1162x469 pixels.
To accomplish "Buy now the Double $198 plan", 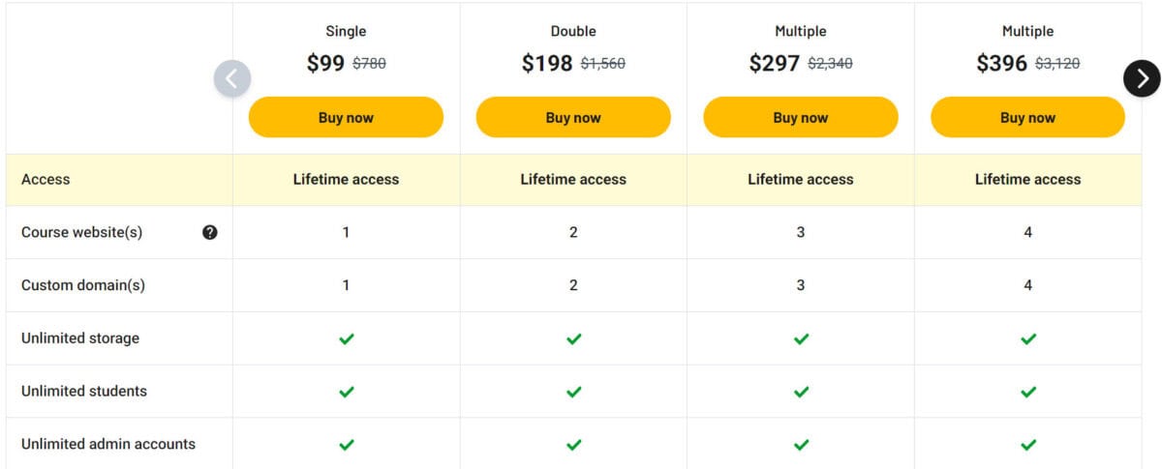I will tap(573, 117).
